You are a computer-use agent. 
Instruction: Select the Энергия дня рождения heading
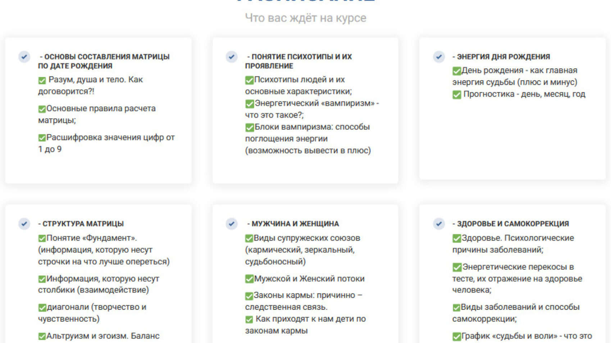point(503,57)
